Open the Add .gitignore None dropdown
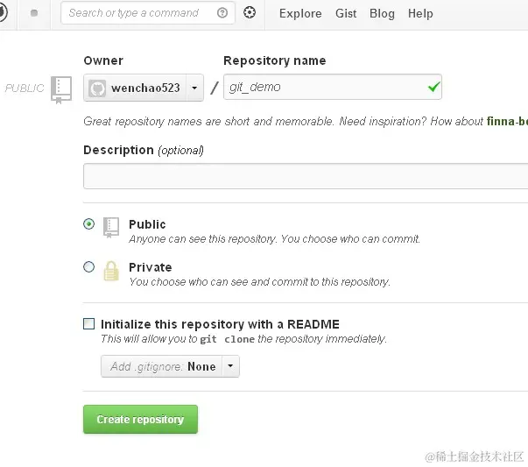The width and height of the screenshot is (528, 467). [170, 366]
